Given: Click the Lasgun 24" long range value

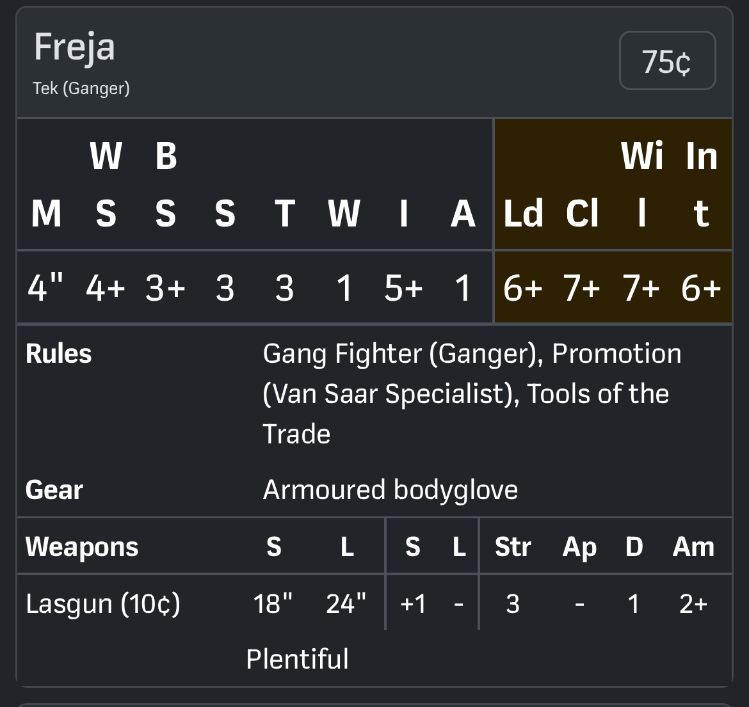Looking at the screenshot, I should (x=346, y=604).
